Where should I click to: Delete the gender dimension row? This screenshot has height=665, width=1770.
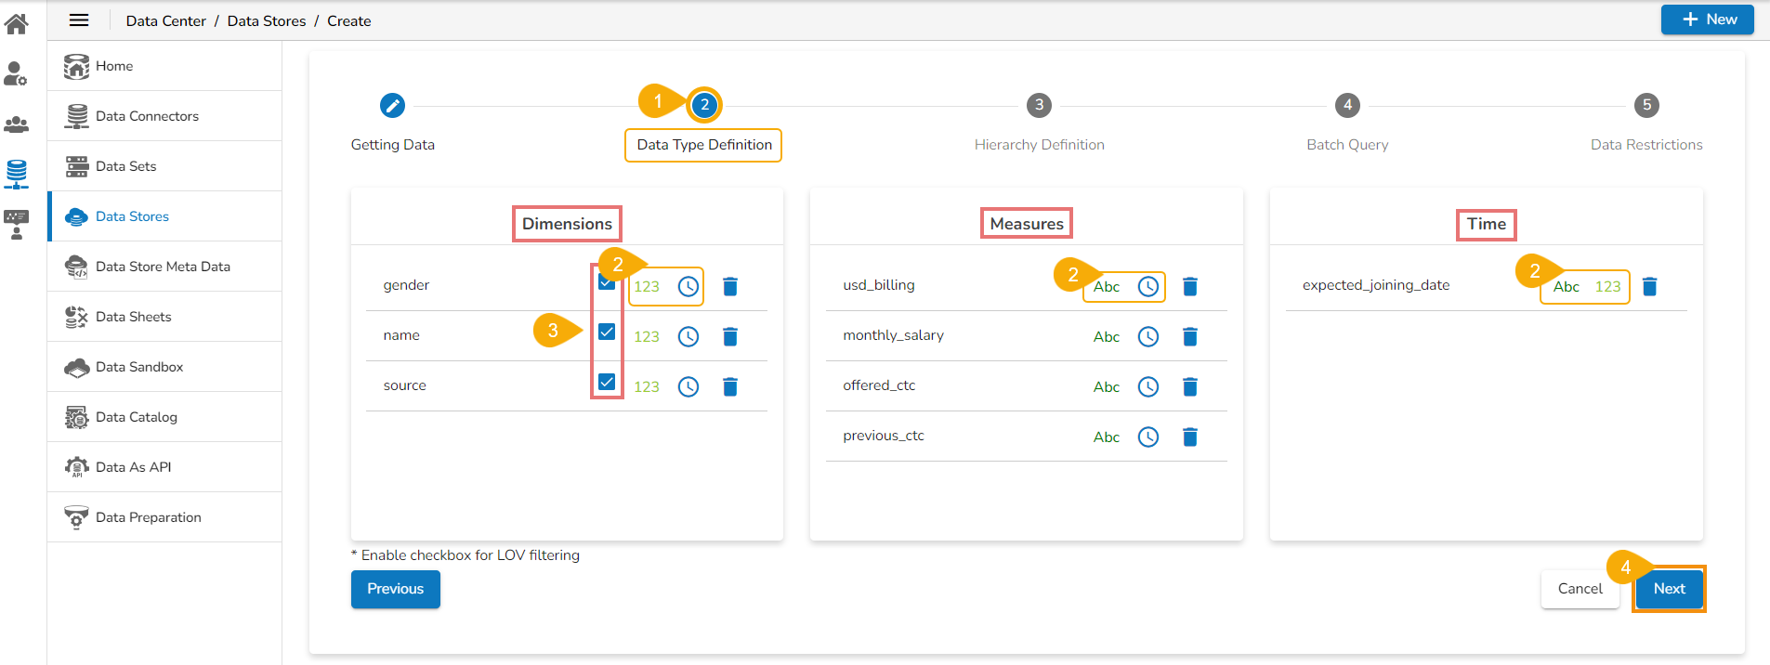pyautogui.click(x=730, y=286)
